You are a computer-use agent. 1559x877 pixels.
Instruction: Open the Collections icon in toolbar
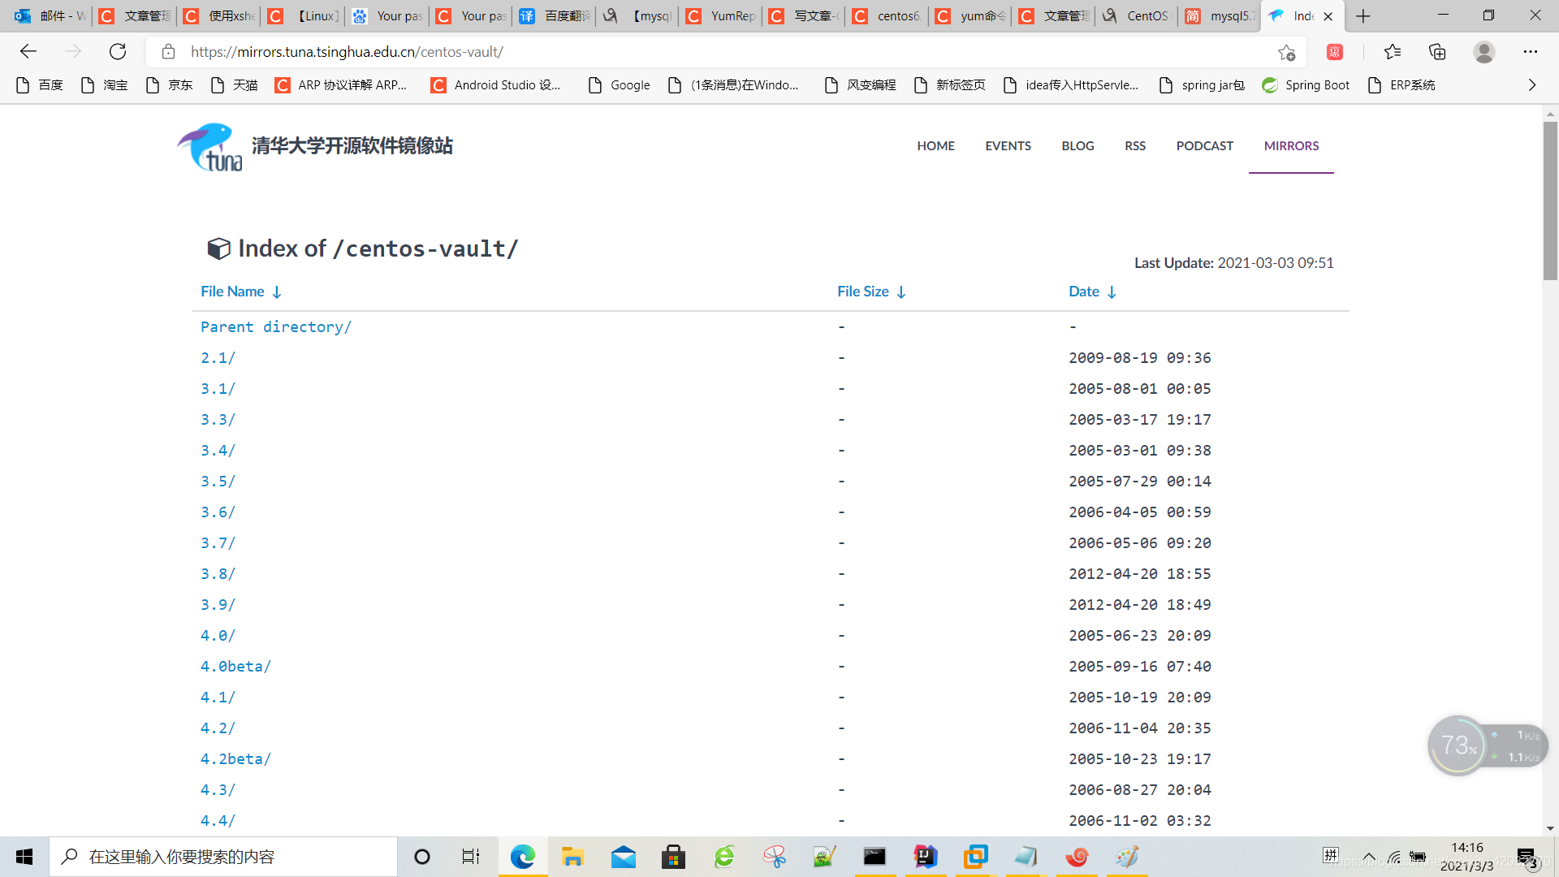(x=1437, y=52)
